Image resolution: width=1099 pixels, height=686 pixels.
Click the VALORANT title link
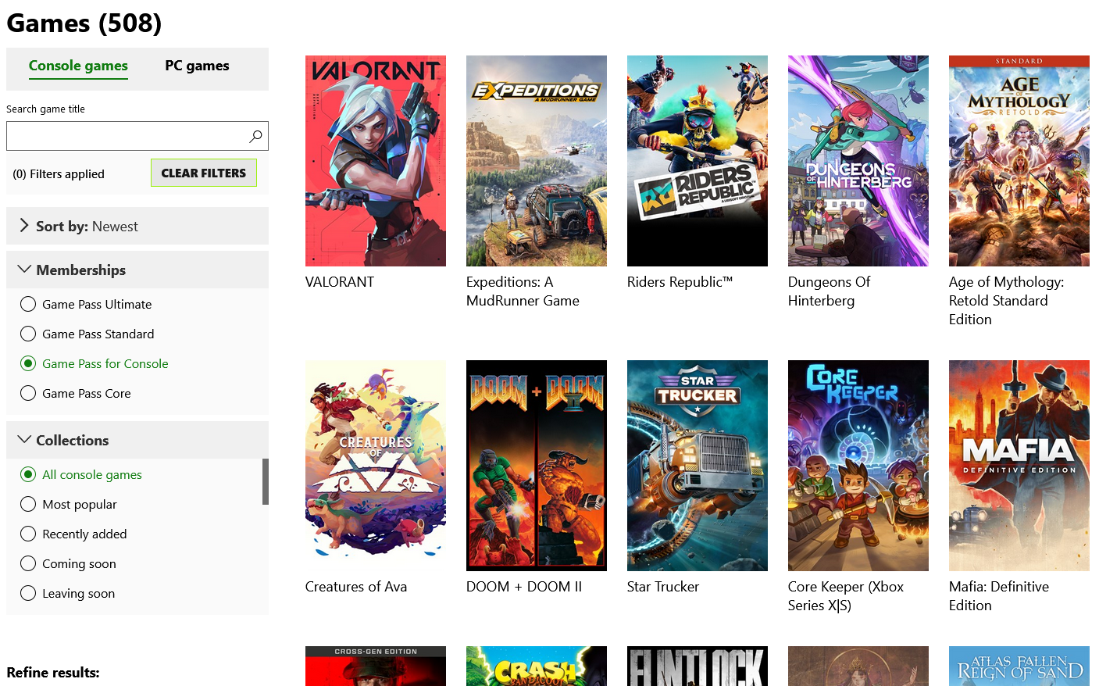pyautogui.click(x=340, y=282)
